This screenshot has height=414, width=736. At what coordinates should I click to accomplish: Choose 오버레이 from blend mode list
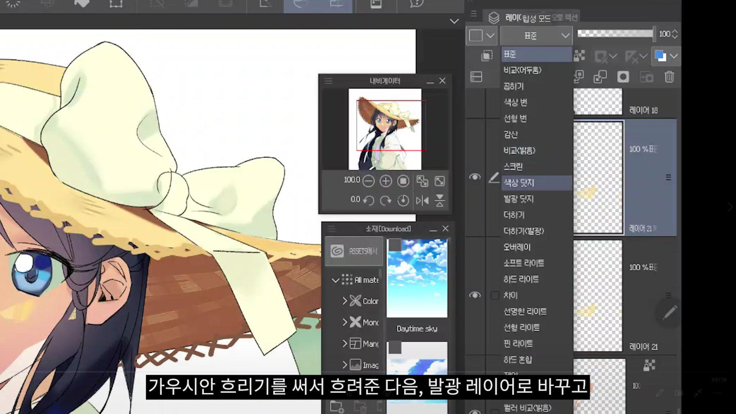coord(517,247)
